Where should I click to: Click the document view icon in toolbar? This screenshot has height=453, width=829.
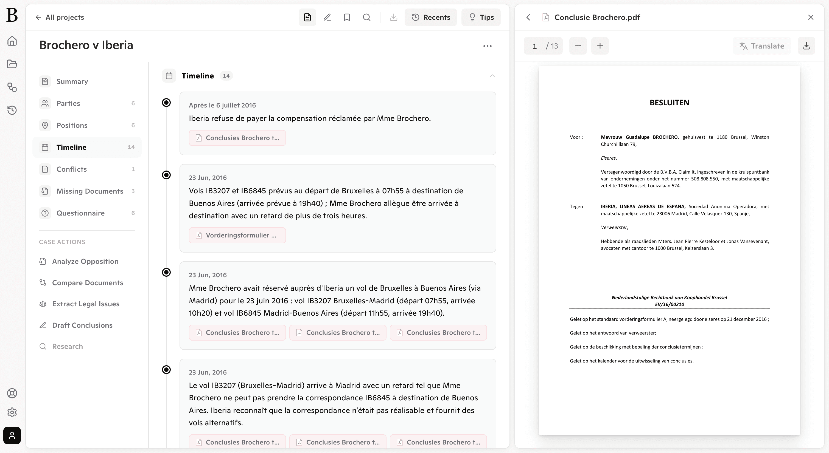click(307, 17)
